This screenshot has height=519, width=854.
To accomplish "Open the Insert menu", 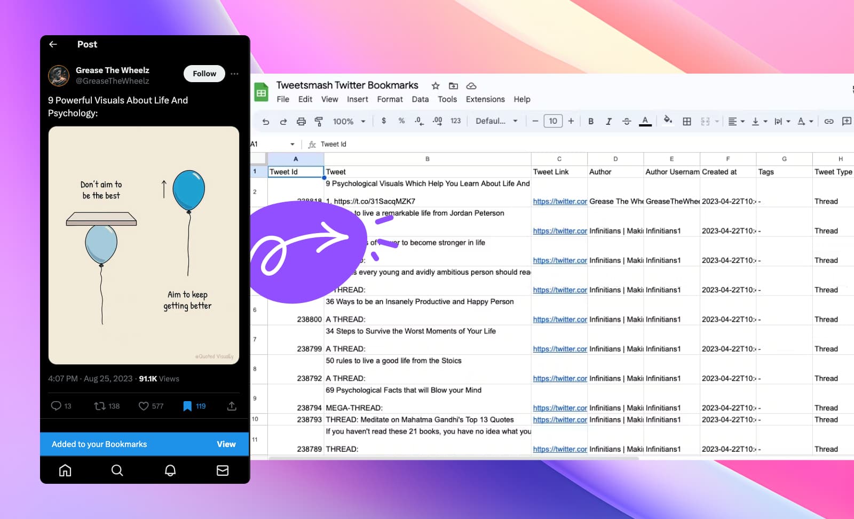I will pyautogui.click(x=357, y=99).
